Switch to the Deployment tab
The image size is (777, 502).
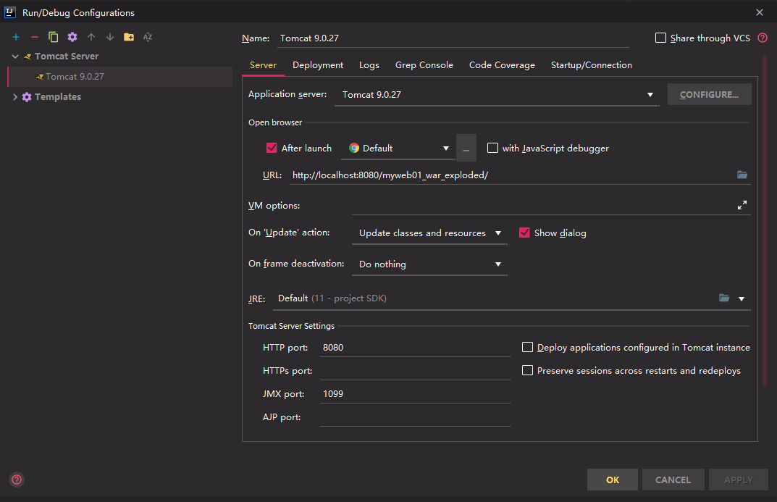(x=318, y=65)
